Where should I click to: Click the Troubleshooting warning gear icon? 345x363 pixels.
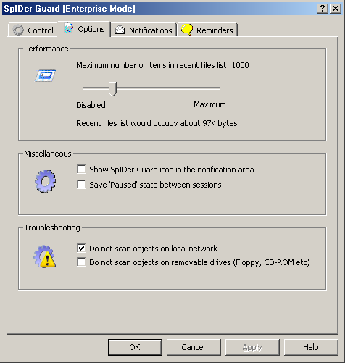(45, 256)
